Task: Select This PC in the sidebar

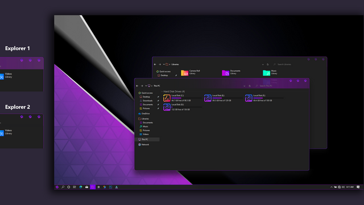Action: (x=147, y=140)
